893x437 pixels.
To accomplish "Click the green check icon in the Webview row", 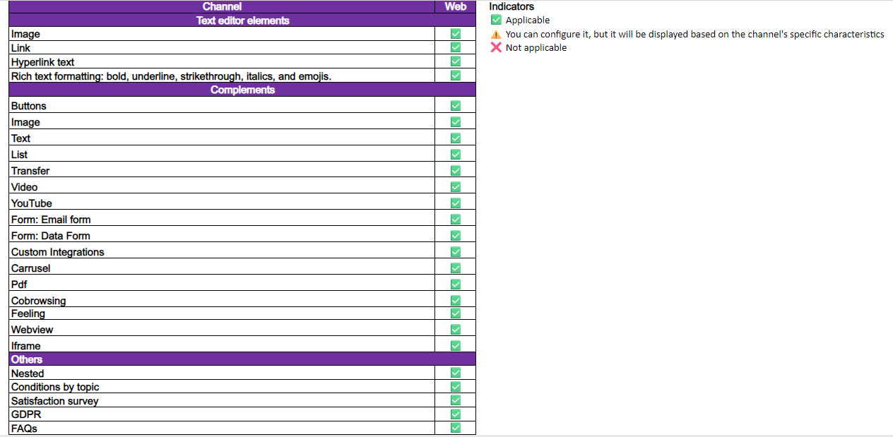I will [456, 330].
